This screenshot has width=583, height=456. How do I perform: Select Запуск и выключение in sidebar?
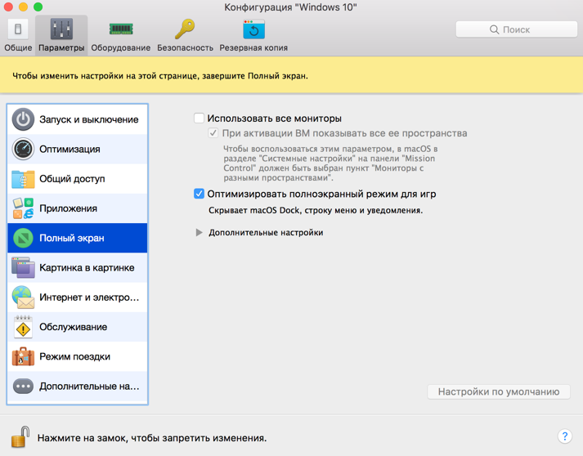pos(78,119)
